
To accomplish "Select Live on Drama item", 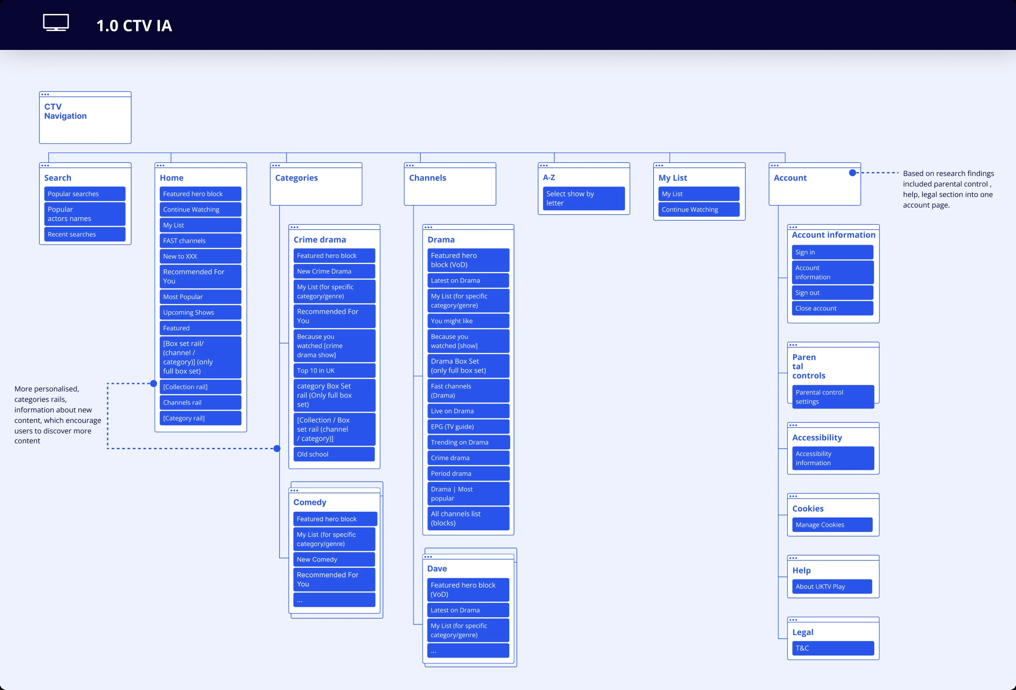I will (x=468, y=411).
